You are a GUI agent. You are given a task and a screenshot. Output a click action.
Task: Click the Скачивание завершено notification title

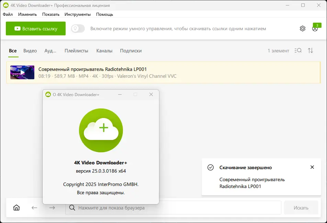click(246, 167)
